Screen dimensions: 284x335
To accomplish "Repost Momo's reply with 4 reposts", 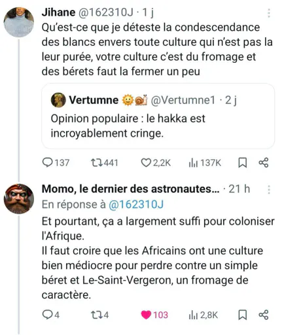I will click(x=97, y=315).
